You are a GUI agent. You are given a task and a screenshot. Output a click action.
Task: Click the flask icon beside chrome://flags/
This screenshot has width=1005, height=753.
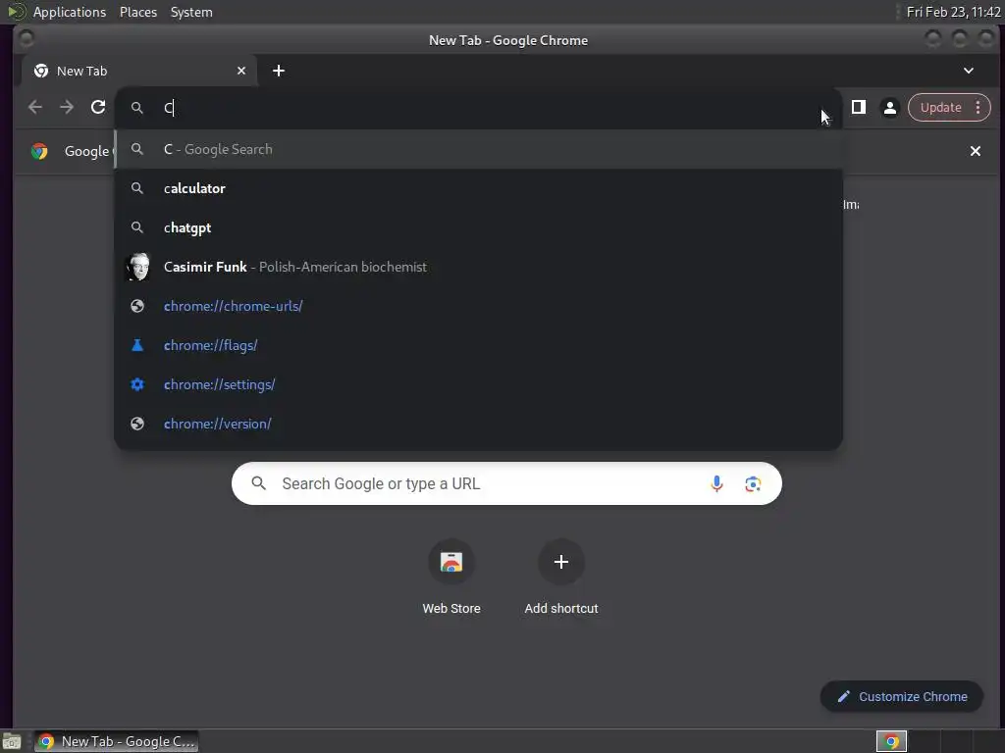[x=137, y=345]
